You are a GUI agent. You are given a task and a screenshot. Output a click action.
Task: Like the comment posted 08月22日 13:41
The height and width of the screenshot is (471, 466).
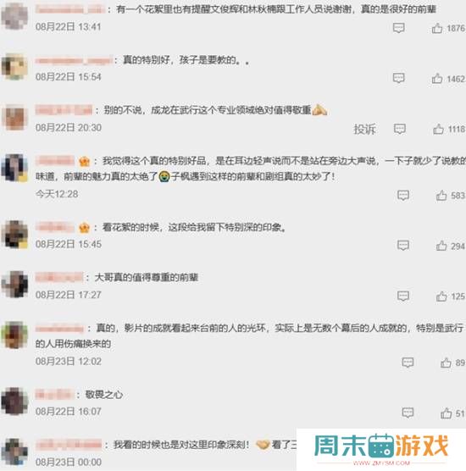437,28
